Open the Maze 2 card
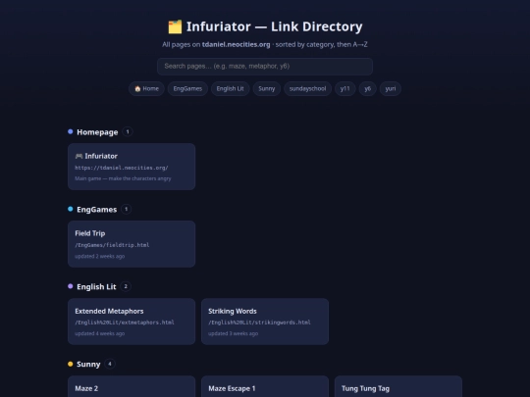 point(132,386)
